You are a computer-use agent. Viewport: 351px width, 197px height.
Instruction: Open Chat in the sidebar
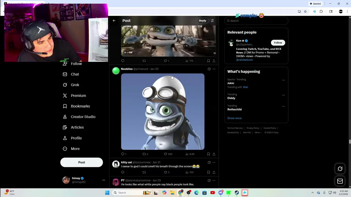point(71,74)
